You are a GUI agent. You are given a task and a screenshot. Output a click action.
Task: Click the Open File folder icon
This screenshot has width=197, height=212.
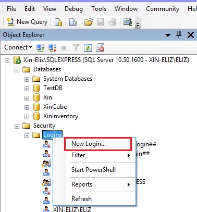(x=89, y=22)
